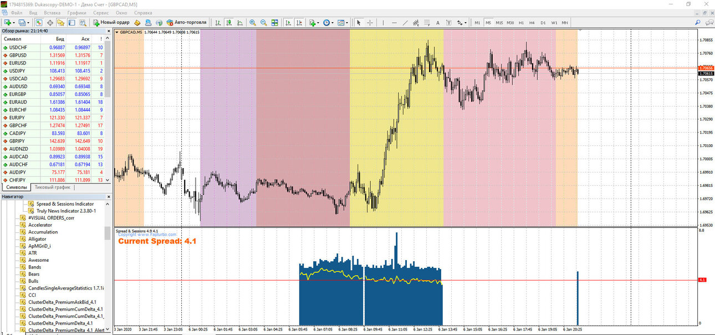Draw a horizontal line tool
The width and height of the screenshot is (715, 335).
click(394, 22)
